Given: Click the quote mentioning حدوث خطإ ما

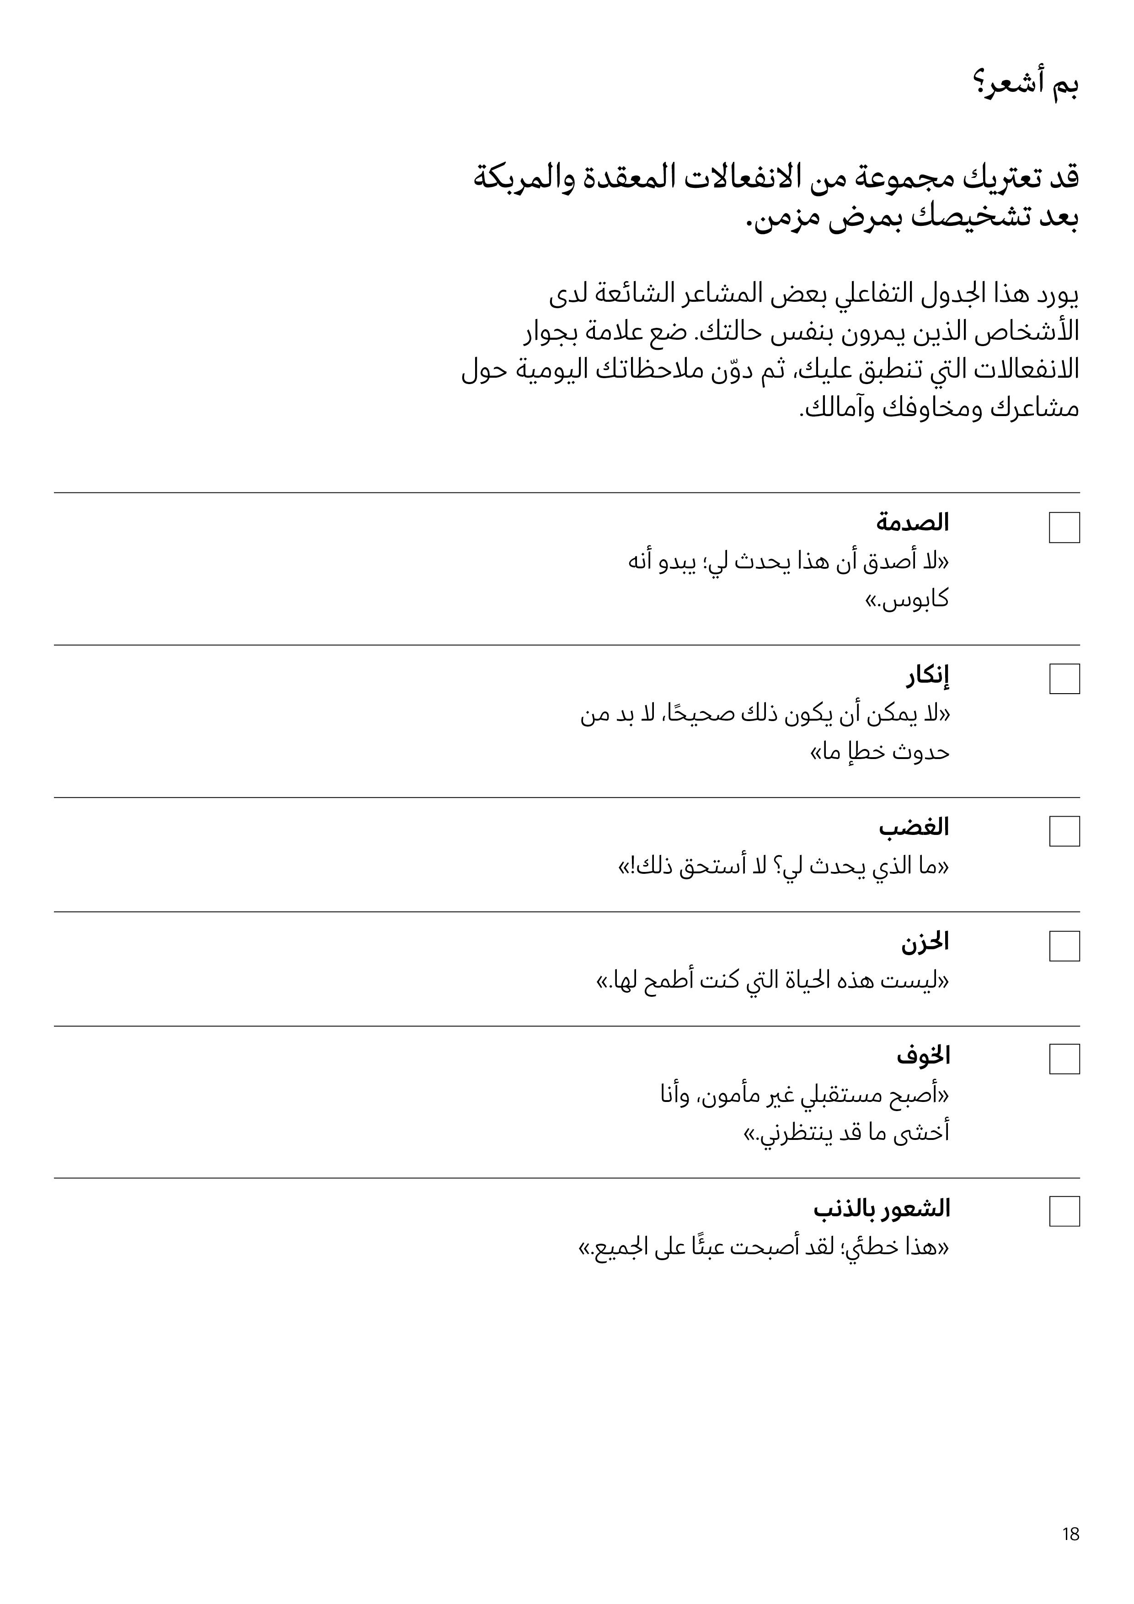Looking at the screenshot, I should (x=765, y=733).
